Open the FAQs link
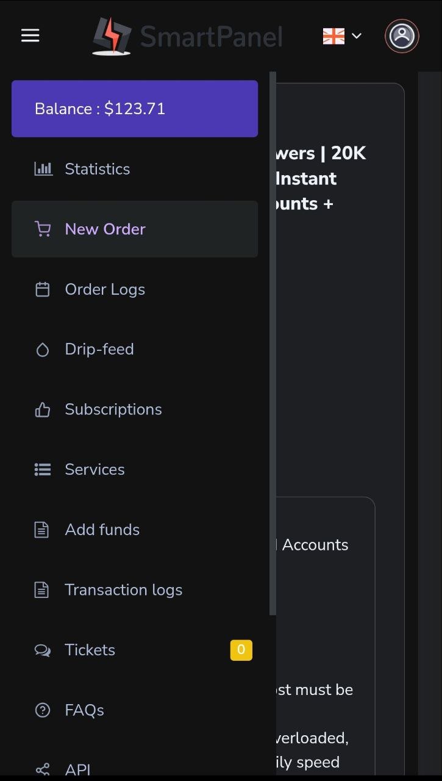This screenshot has width=442, height=781. (x=84, y=710)
